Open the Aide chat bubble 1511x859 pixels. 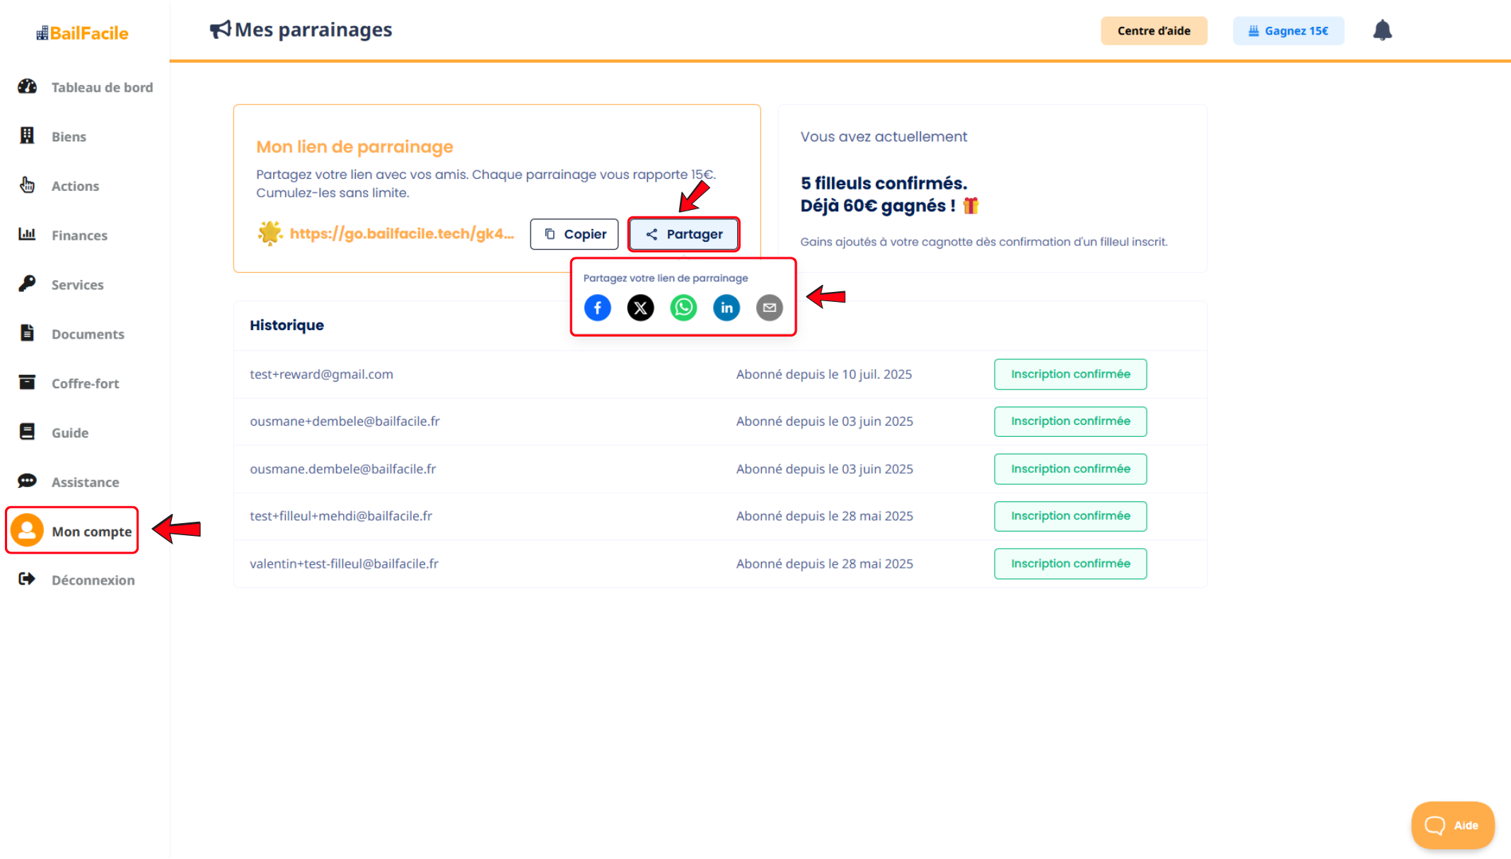pyautogui.click(x=1452, y=825)
